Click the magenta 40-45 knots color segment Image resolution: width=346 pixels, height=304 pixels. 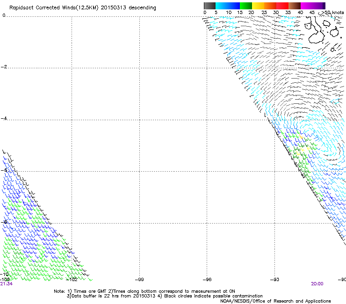tap(307, 6)
